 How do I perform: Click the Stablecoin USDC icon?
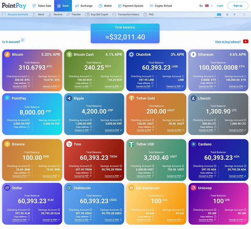(x=69, y=188)
